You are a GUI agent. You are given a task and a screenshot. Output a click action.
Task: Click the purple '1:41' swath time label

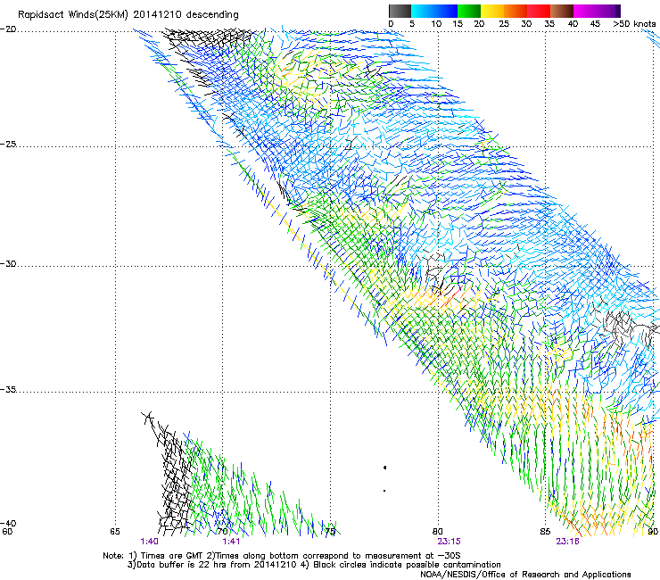pyautogui.click(x=231, y=542)
